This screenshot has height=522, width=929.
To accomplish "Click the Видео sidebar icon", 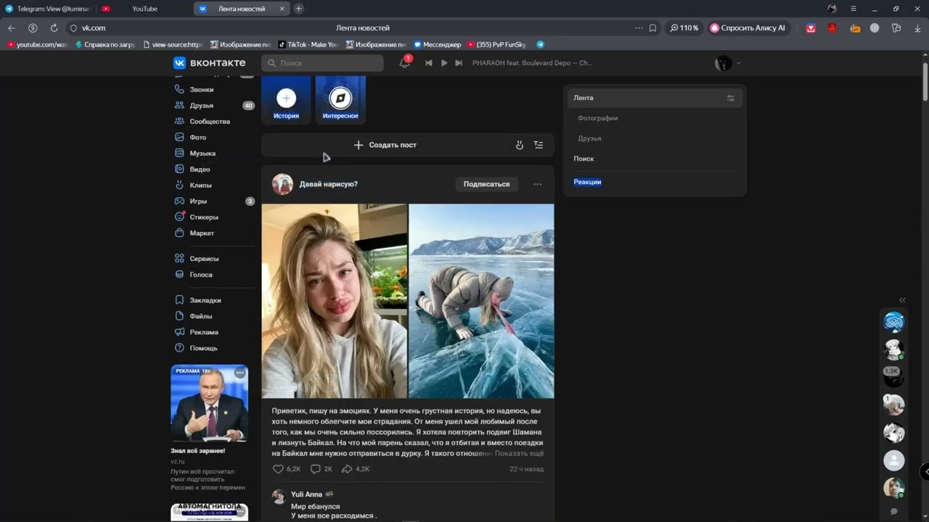I will click(x=179, y=169).
